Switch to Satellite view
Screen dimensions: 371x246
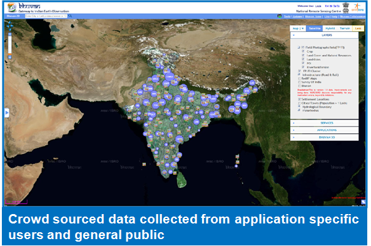pyautogui.click(x=315, y=28)
